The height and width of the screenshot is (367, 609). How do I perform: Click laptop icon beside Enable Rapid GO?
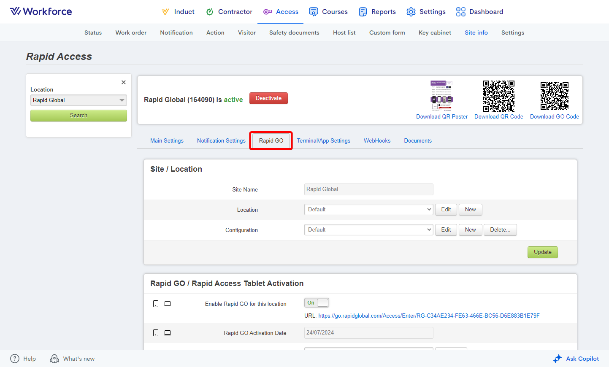[x=168, y=304]
